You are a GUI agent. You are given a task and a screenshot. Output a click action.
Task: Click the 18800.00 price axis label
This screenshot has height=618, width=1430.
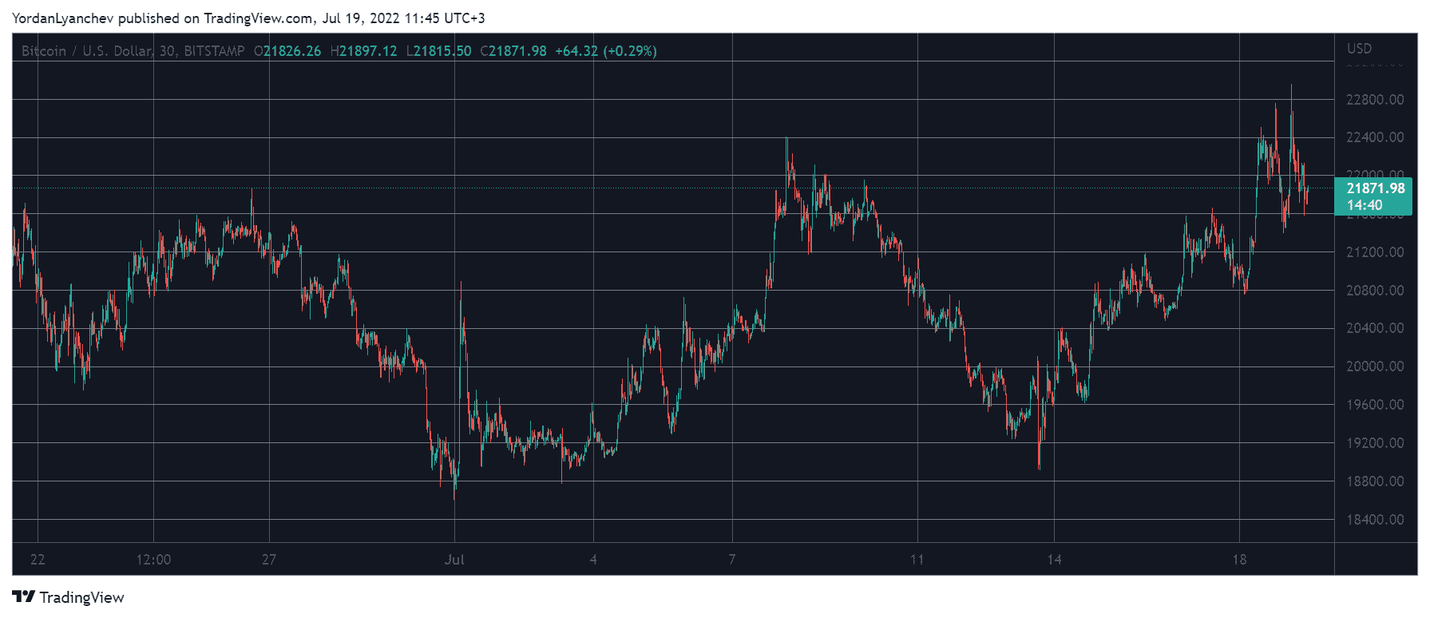(1375, 481)
